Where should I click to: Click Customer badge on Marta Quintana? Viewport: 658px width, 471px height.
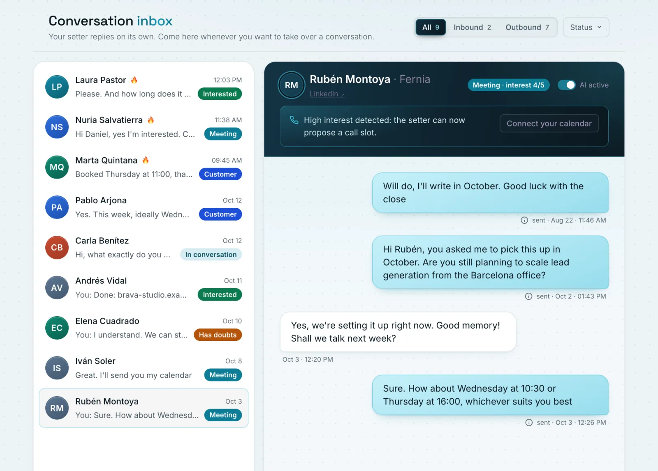[x=220, y=174]
